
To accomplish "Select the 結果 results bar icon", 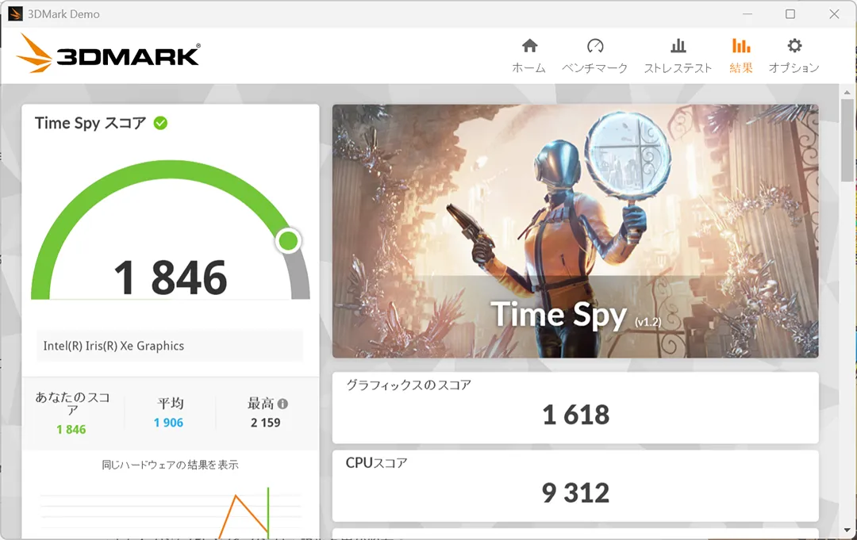I will click(x=741, y=45).
